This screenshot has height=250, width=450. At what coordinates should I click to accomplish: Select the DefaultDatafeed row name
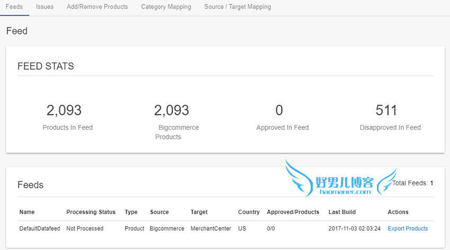pos(40,228)
